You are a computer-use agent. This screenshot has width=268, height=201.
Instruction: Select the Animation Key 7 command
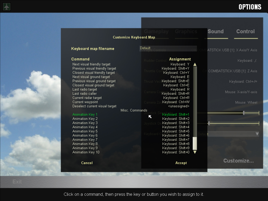pyautogui.click(x=85, y=140)
